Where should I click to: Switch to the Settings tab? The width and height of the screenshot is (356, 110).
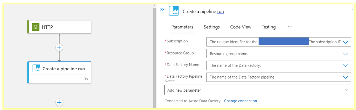point(212,27)
